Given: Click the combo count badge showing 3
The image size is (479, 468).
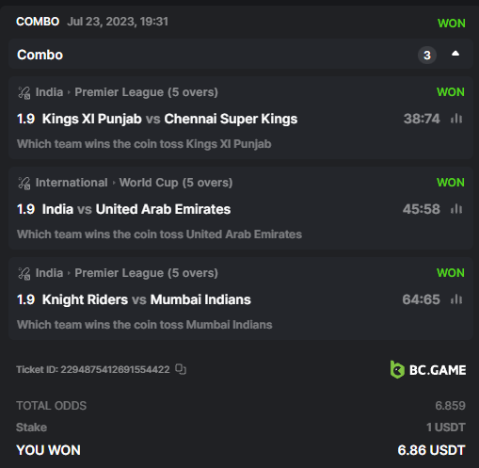Looking at the screenshot, I should click(x=427, y=56).
